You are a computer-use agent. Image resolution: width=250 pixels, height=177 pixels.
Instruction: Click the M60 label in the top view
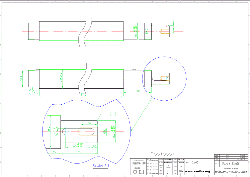click(147, 31)
